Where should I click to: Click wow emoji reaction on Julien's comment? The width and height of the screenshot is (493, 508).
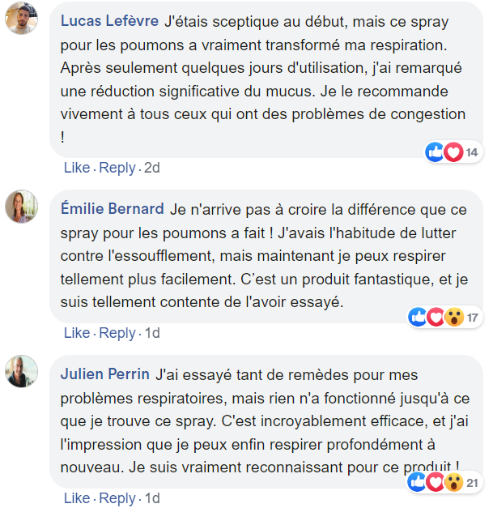(x=453, y=483)
